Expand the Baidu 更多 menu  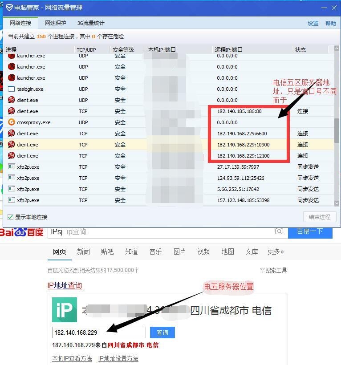[276, 251]
